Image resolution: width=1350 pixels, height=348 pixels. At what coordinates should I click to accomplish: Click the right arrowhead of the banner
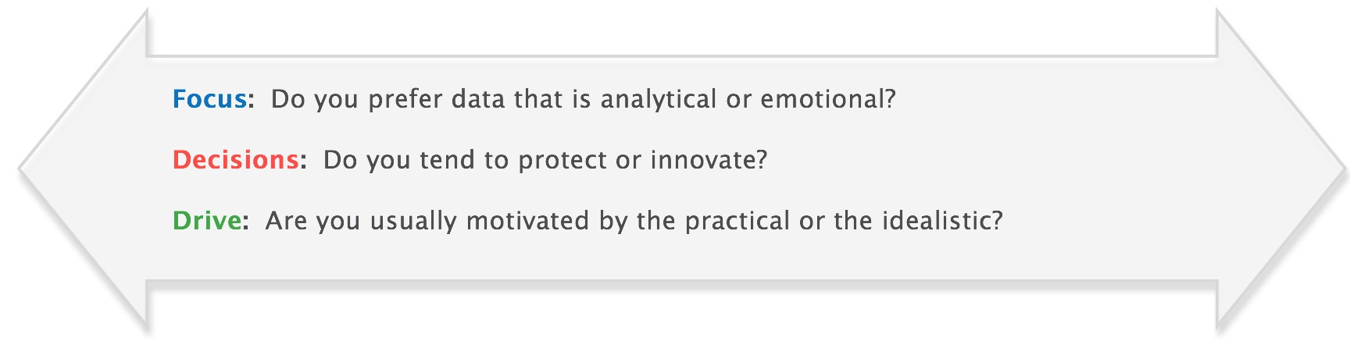click(x=1281, y=170)
